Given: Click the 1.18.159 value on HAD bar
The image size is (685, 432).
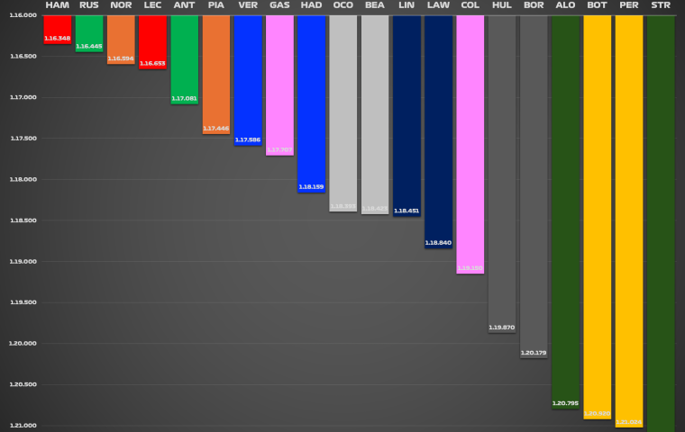Looking at the screenshot, I should 311,187.
